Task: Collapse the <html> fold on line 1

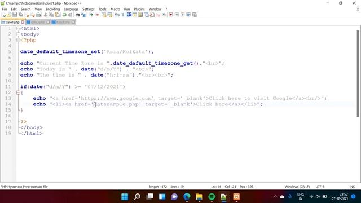Action: (x=18, y=29)
